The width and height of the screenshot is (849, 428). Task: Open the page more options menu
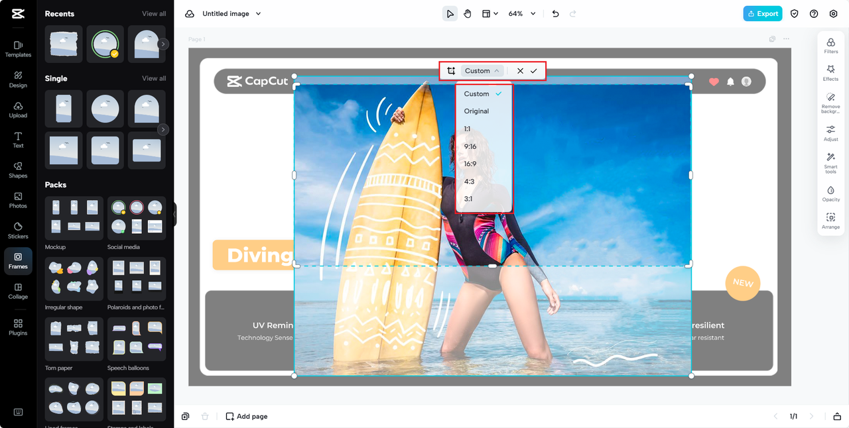tap(787, 39)
